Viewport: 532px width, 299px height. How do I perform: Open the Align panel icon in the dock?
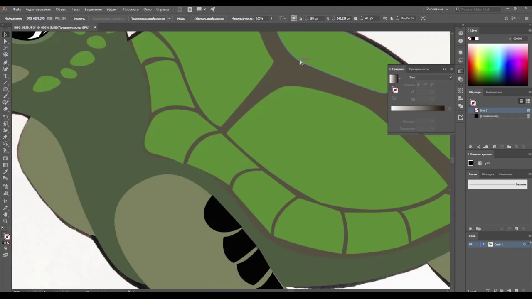tap(461, 98)
